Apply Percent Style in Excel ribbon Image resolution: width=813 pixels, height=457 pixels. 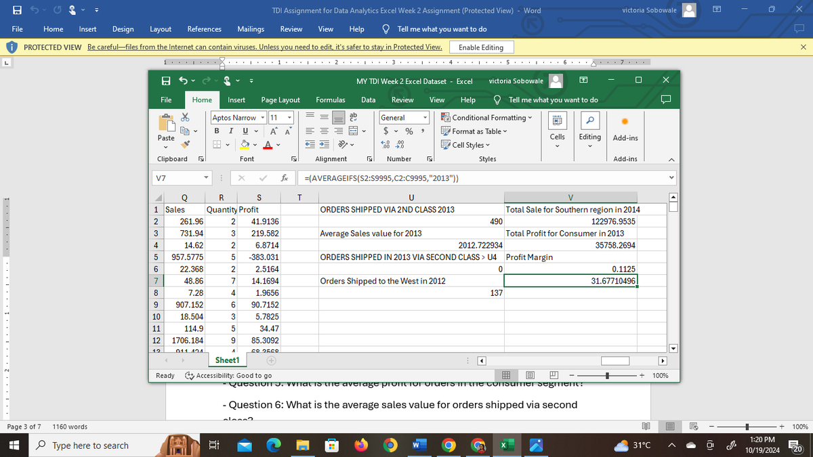click(x=409, y=131)
